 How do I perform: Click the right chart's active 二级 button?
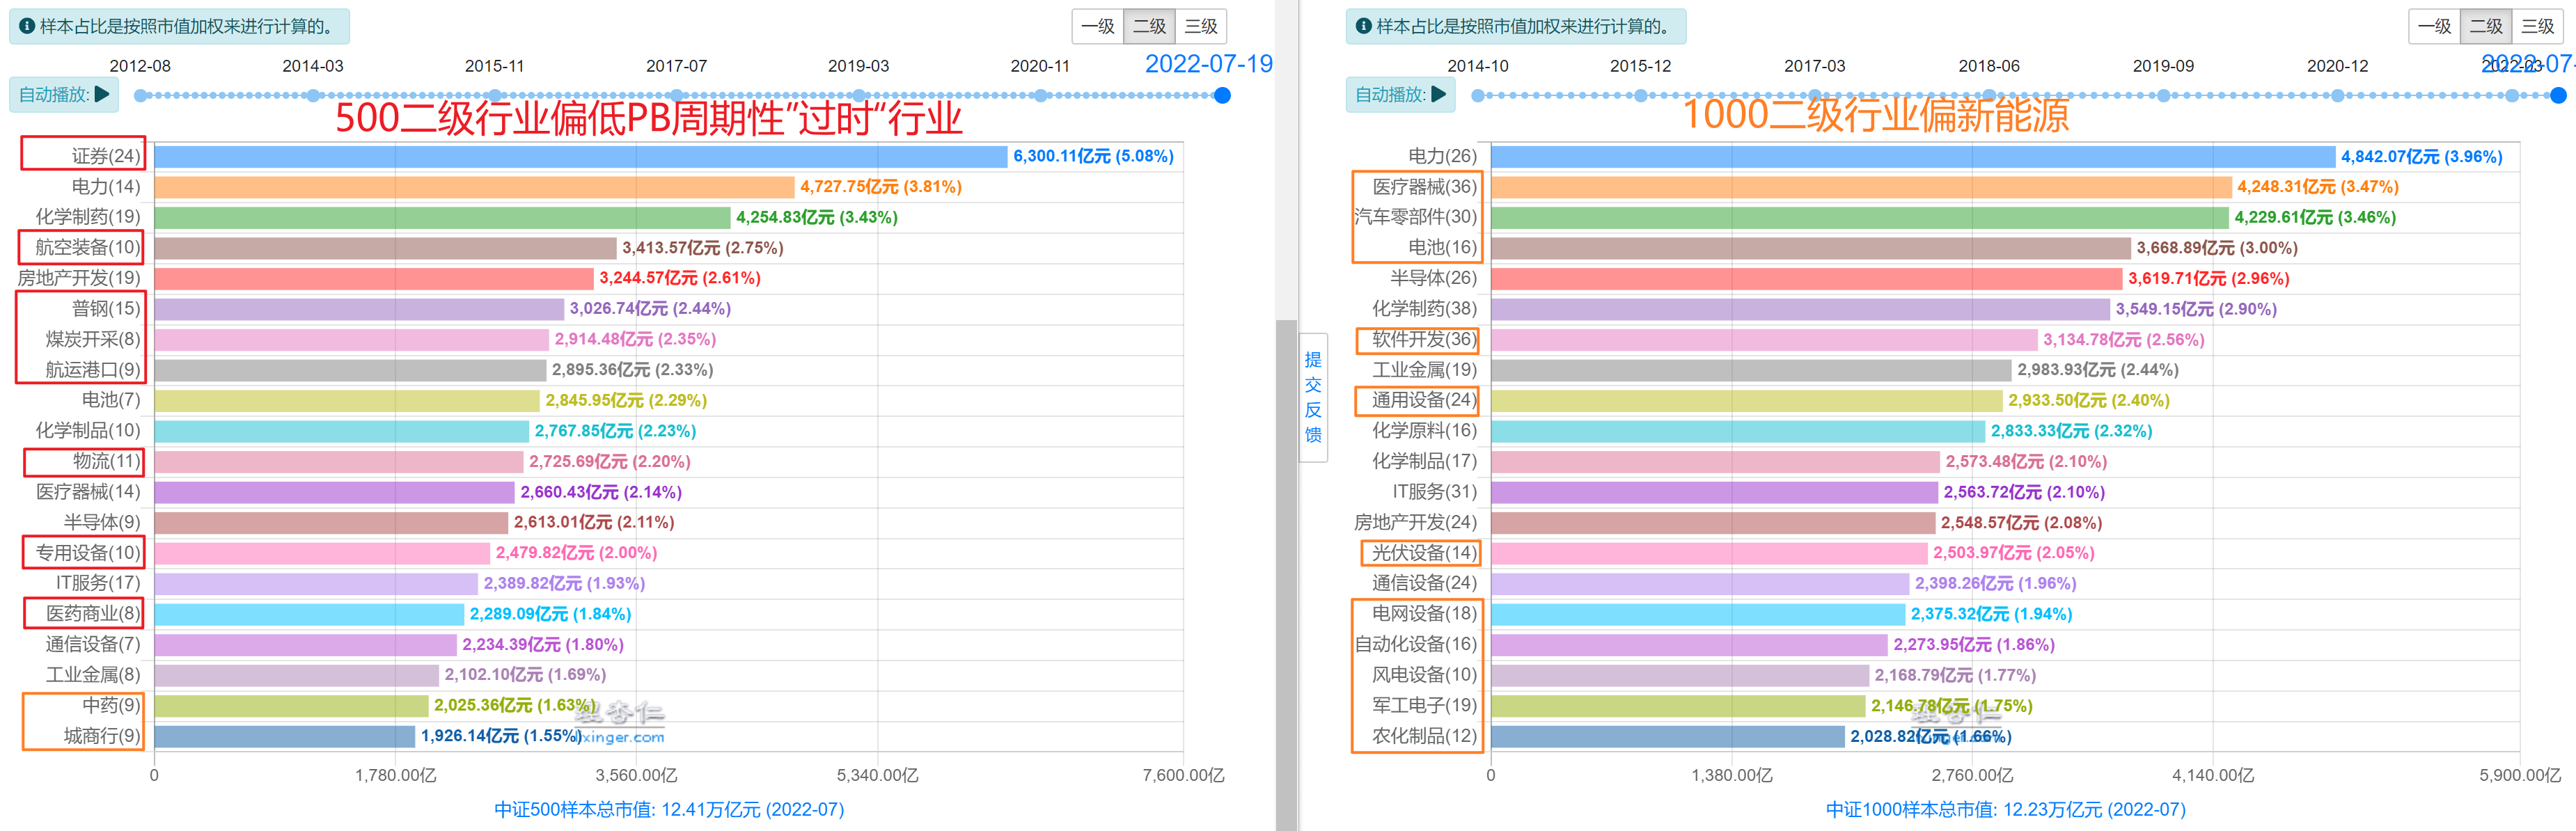click(x=2486, y=26)
